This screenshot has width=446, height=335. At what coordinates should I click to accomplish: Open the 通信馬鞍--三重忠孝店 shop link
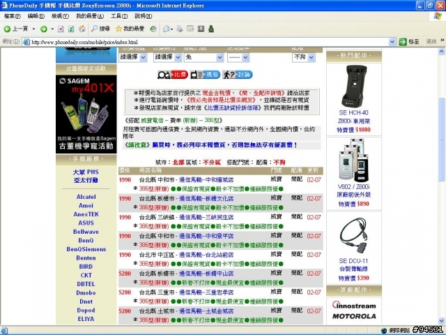tap(206, 292)
